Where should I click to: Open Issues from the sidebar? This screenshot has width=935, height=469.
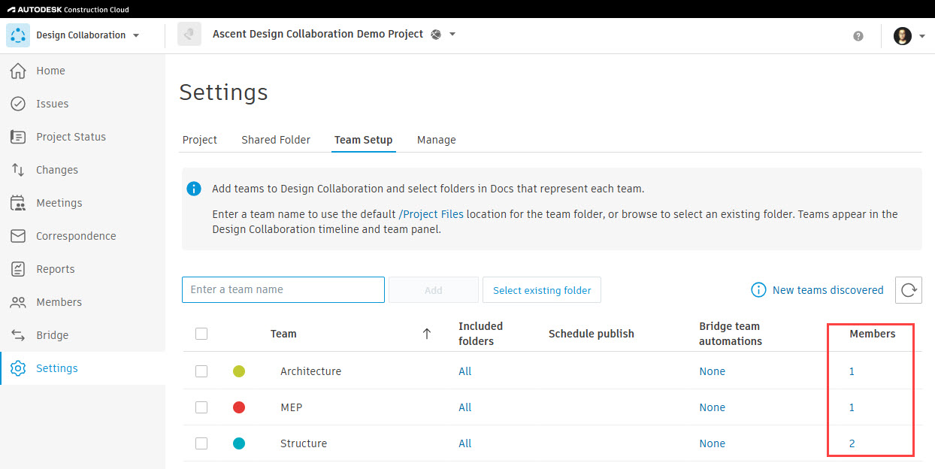(83, 104)
